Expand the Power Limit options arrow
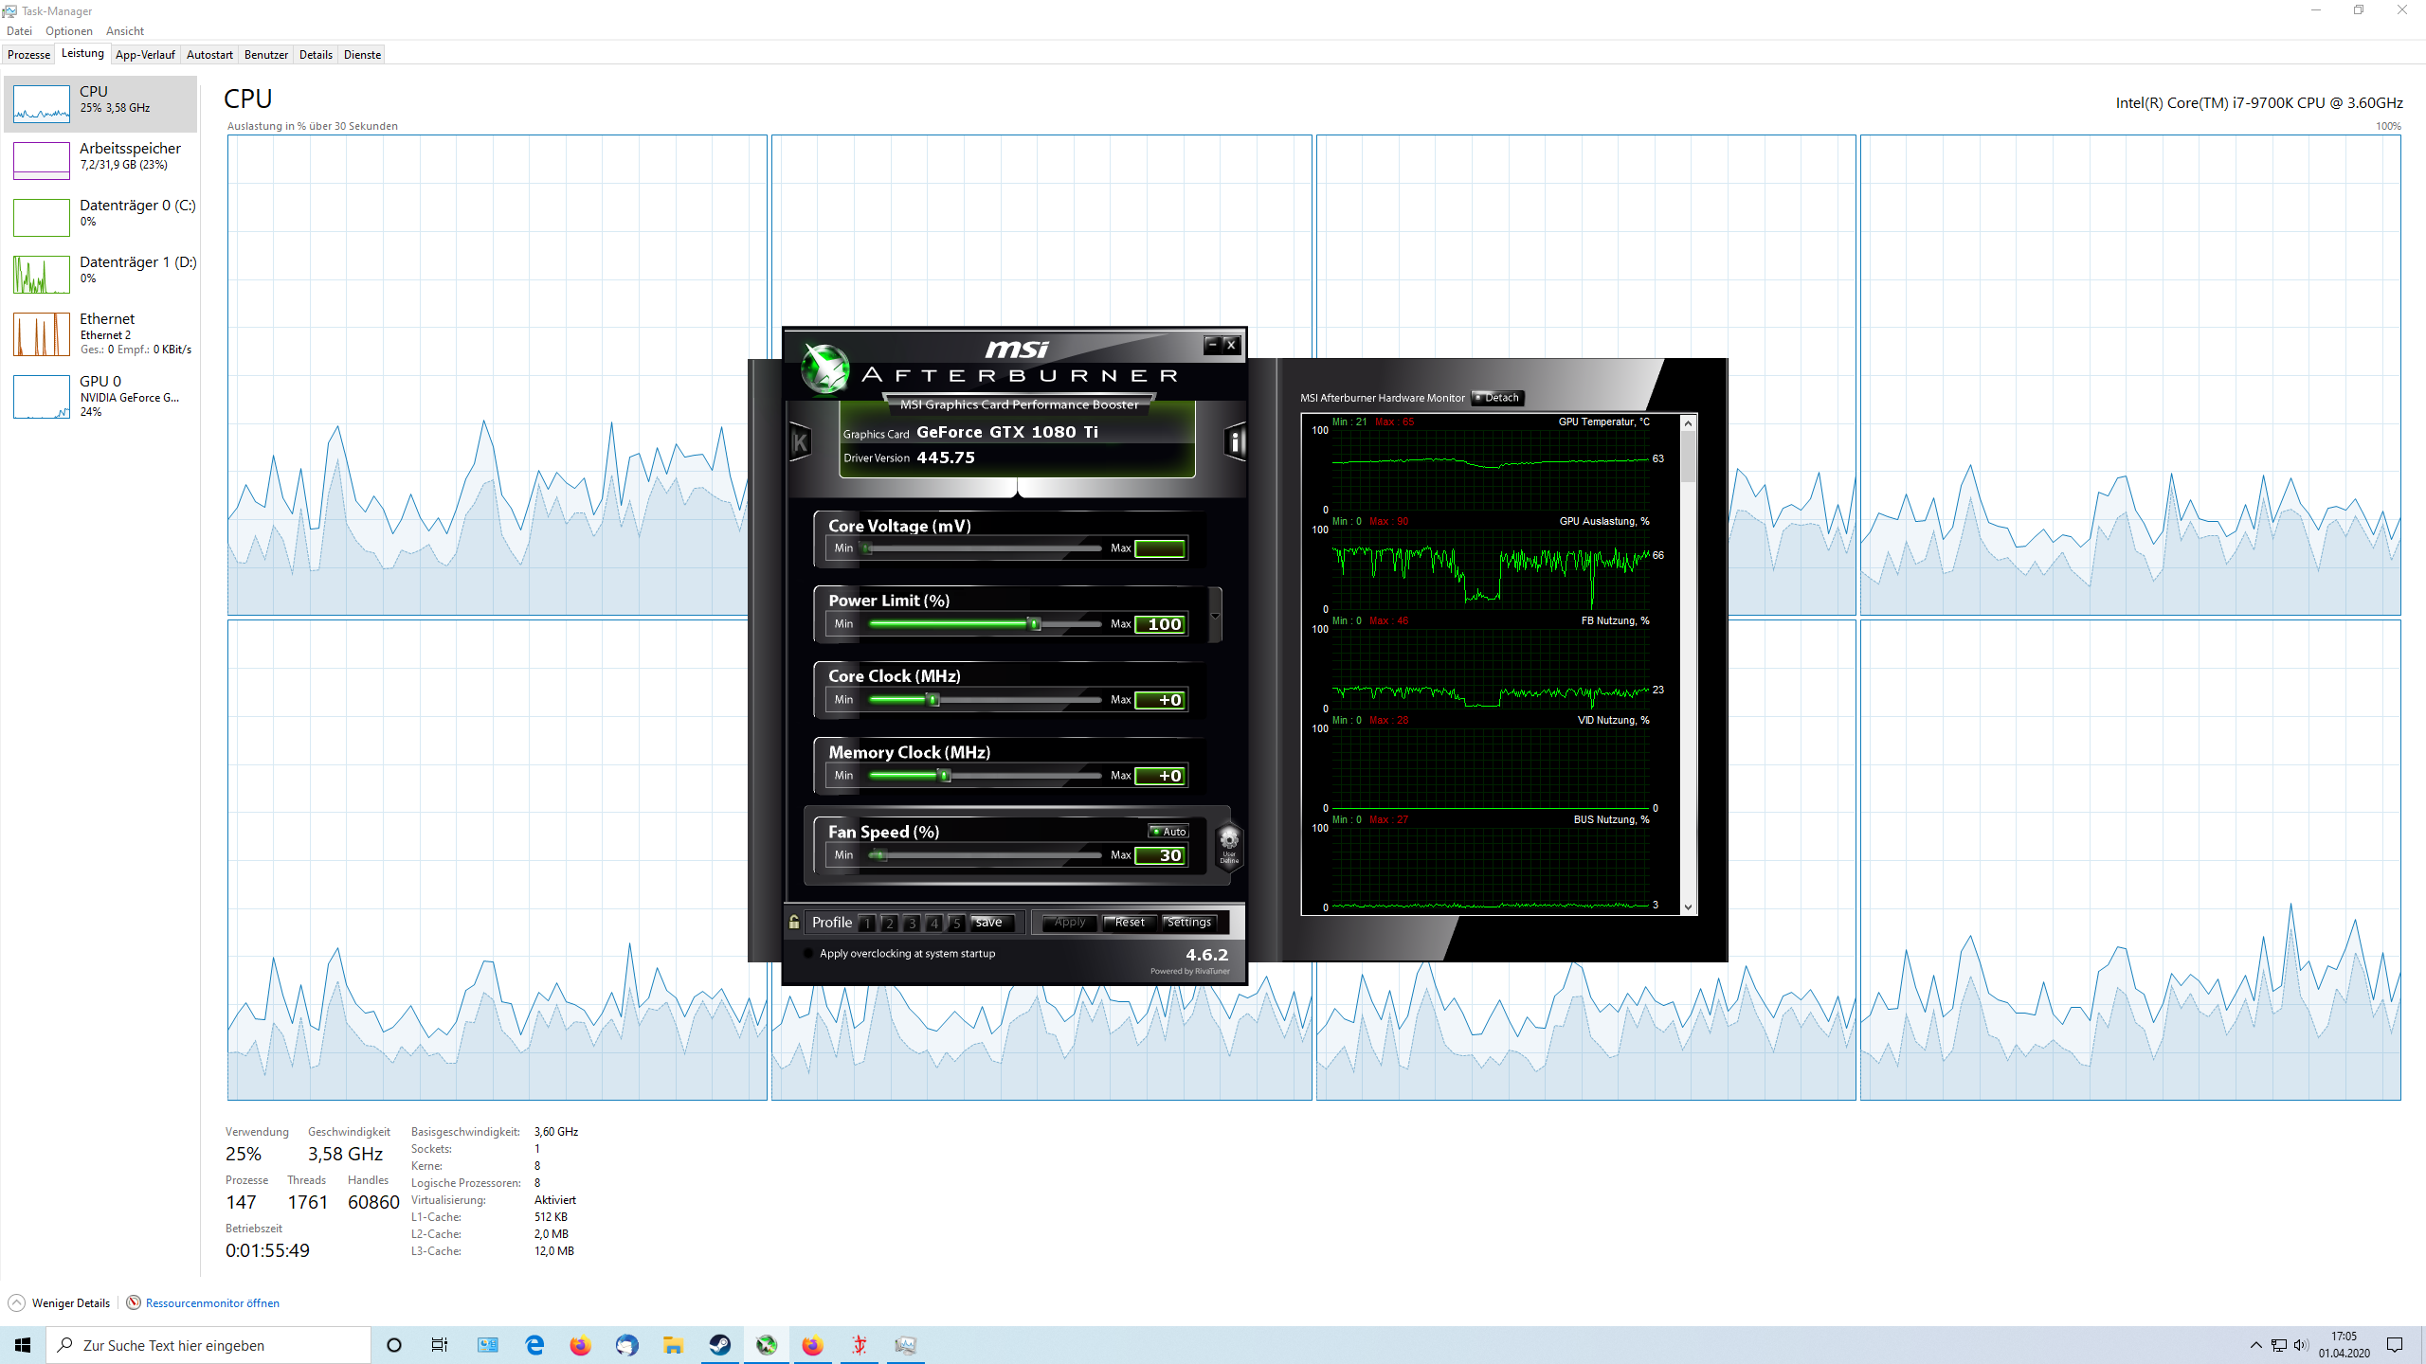This screenshot has width=2426, height=1364. pyautogui.click(x=1215, y=616)
